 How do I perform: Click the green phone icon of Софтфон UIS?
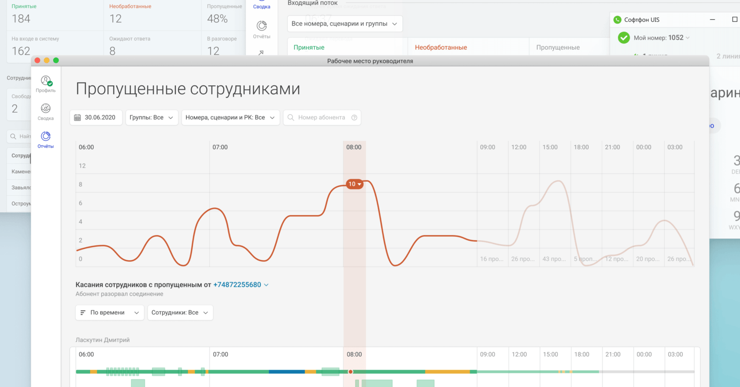click(x=617, y=20)
